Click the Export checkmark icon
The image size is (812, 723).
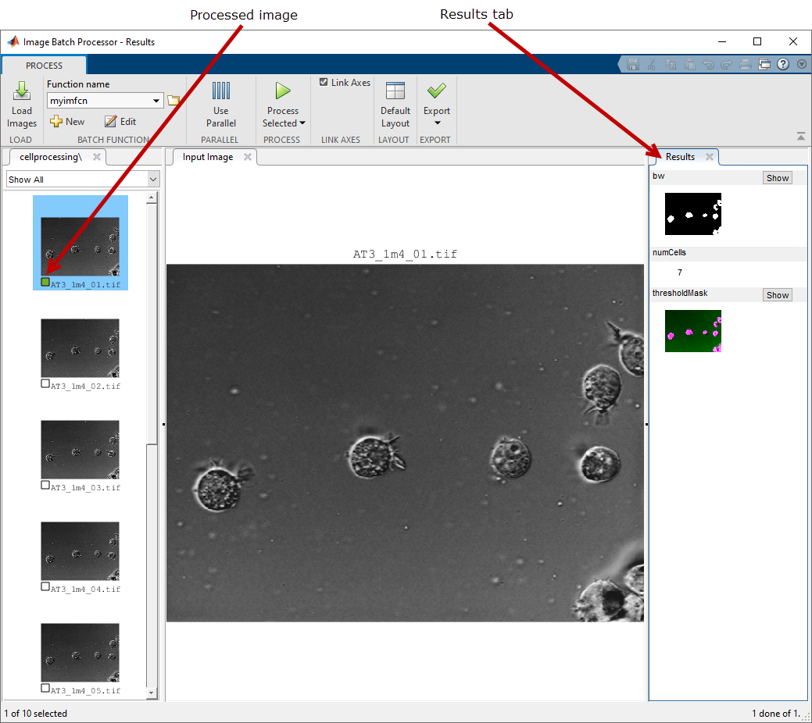437,91
